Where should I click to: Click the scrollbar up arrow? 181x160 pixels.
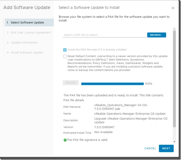pyautogui.click(x=174, y=29)
